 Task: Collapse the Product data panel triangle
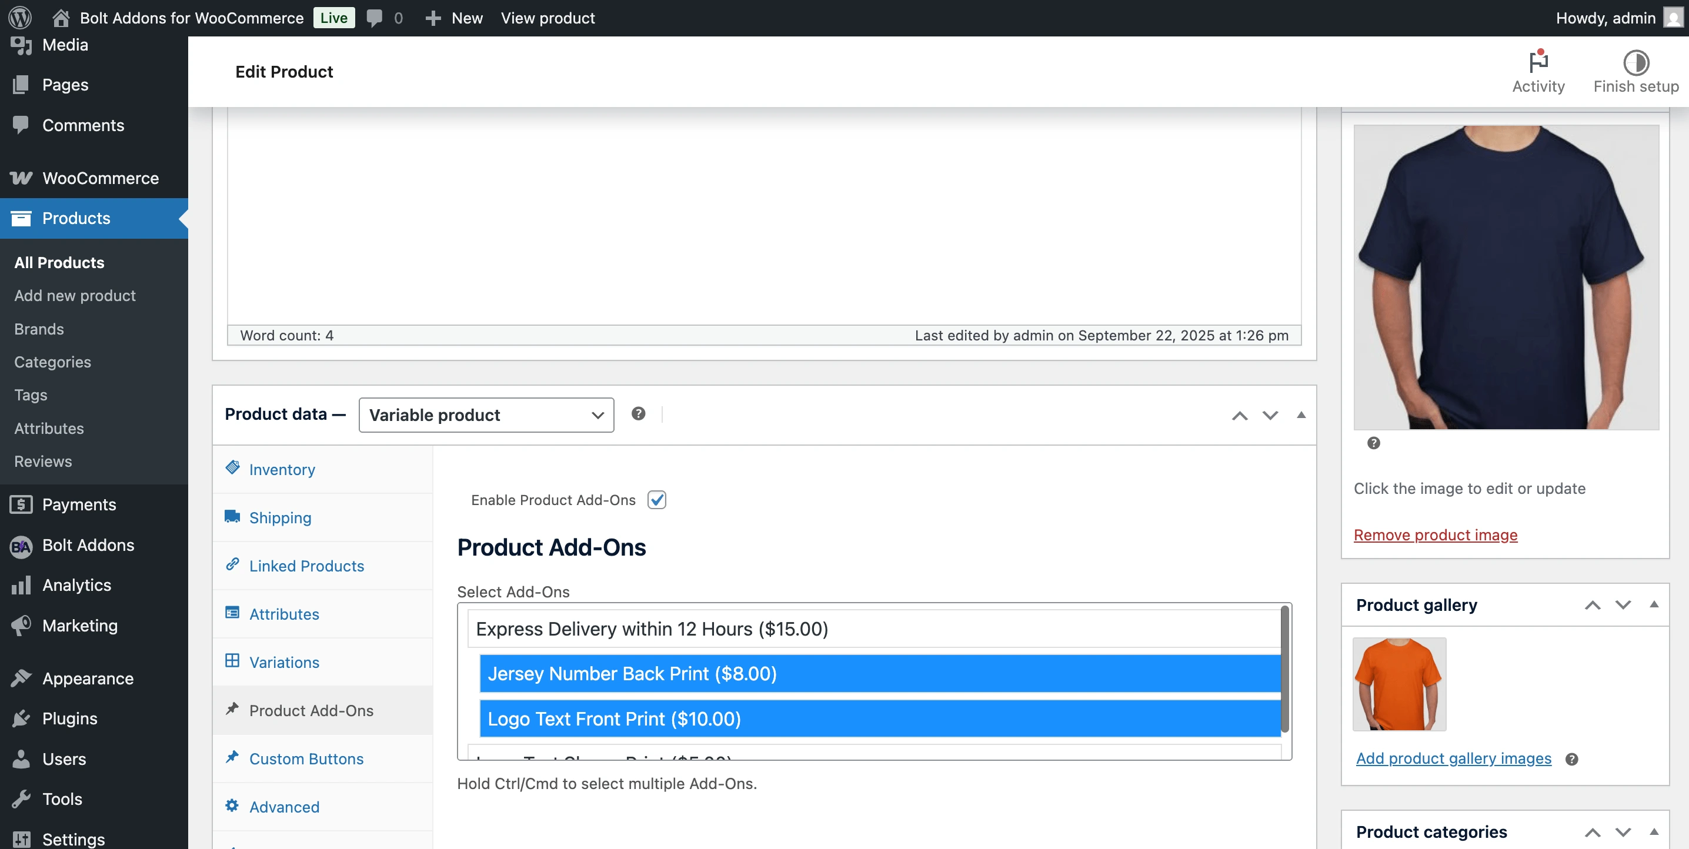(1301, 415)
